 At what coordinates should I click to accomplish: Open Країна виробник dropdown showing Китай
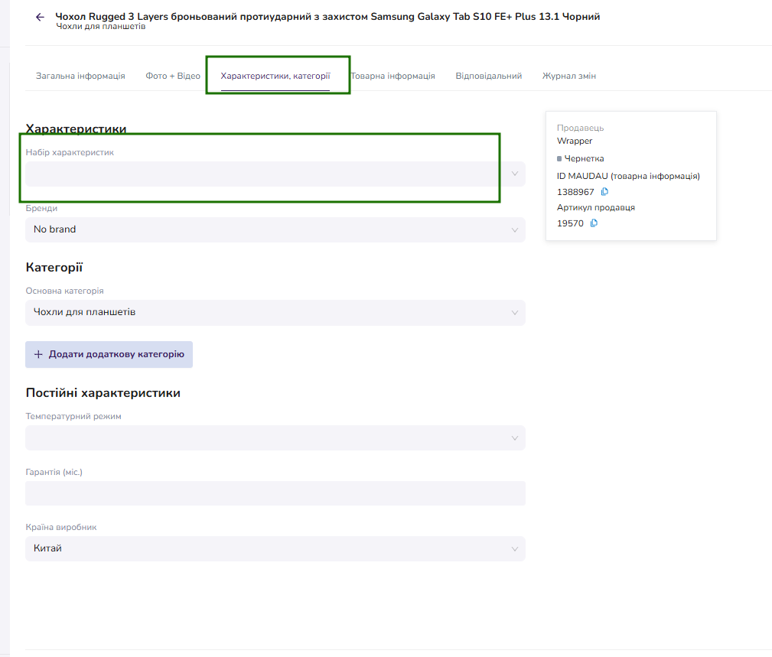coord(275,548)
